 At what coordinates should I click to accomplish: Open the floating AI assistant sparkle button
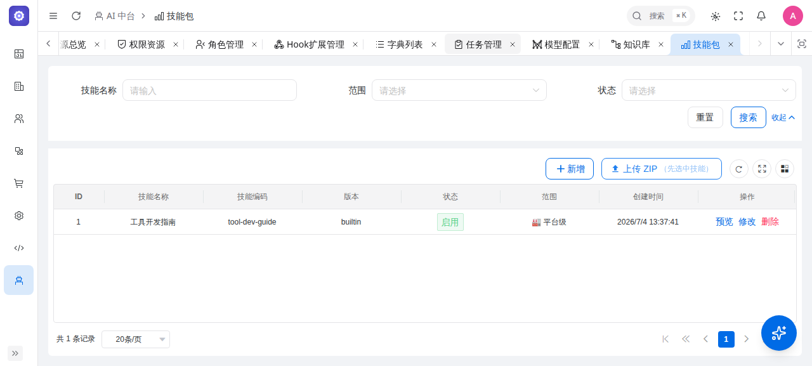(x=779, y=333)
